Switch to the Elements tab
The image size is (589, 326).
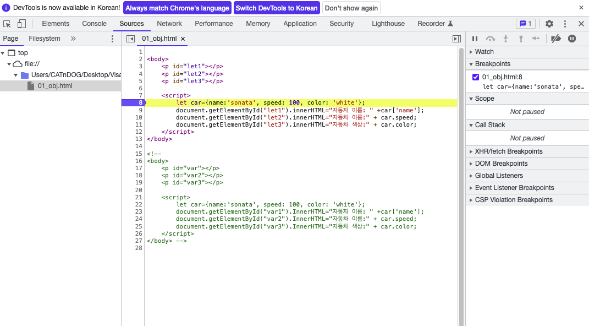pyautogui.click(x=56, y=24)
